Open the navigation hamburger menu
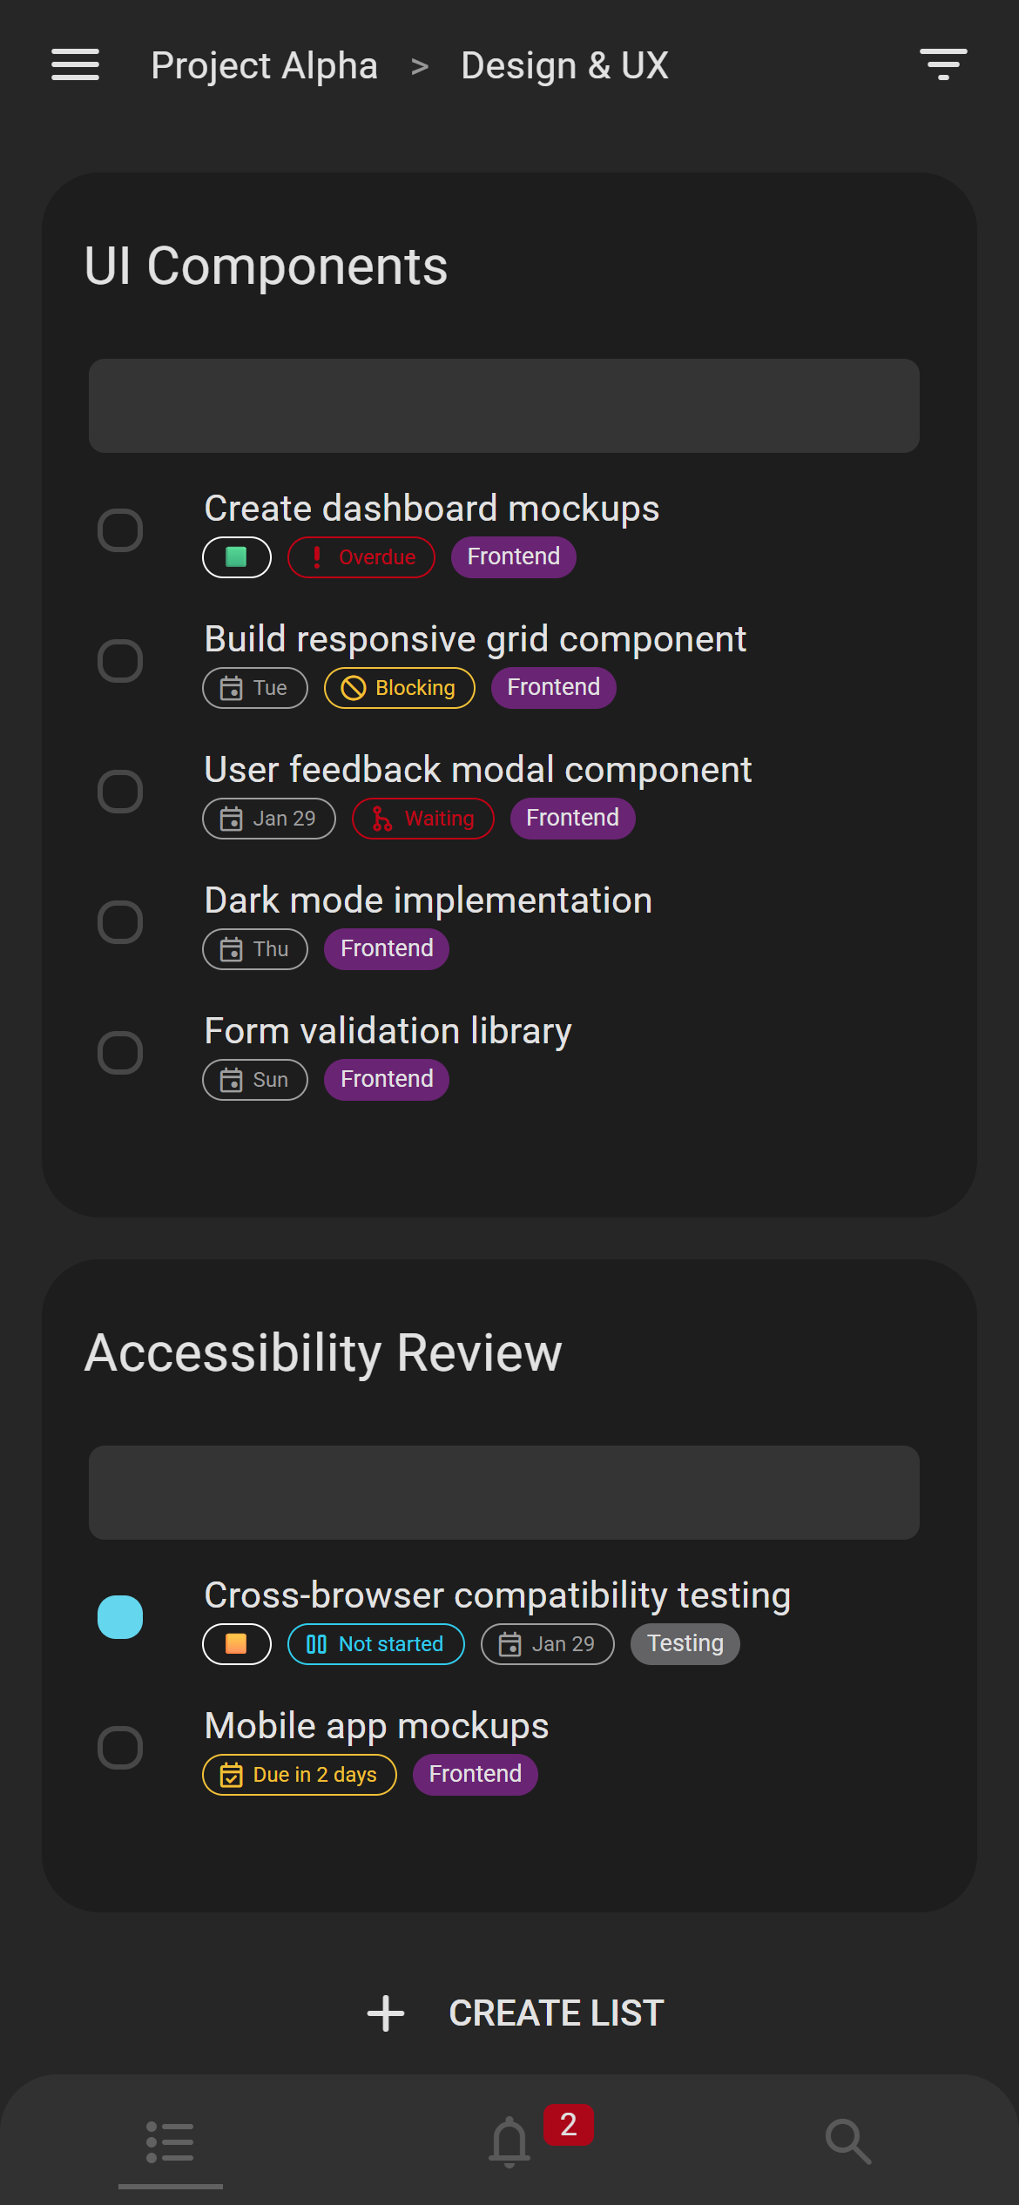 pyautogui.click(x=75, y=64)
